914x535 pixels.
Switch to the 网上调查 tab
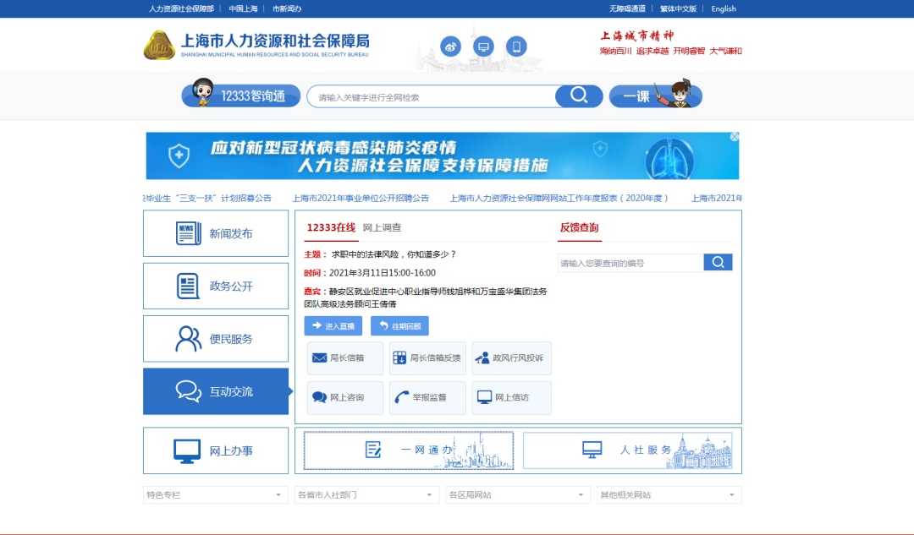pos(382,227)
